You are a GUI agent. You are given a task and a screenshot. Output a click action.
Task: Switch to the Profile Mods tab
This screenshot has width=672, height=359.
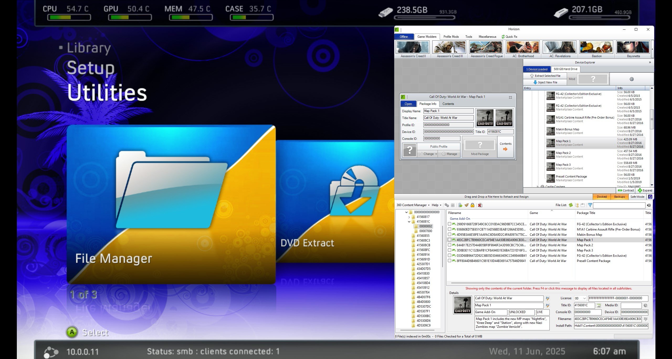(451, 37)
